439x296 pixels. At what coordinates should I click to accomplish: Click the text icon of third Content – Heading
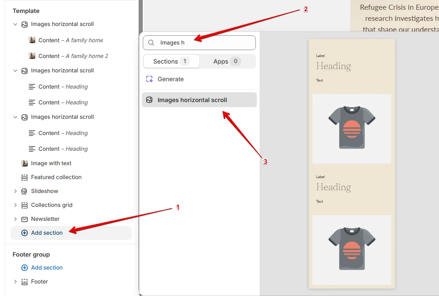(32, 133)
